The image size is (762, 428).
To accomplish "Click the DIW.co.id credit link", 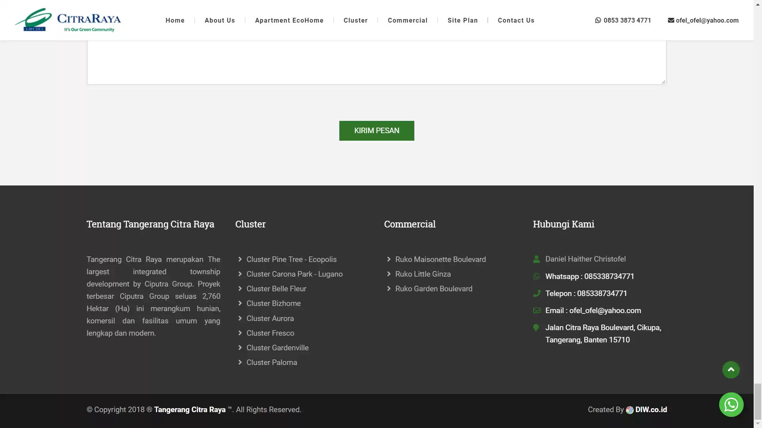I will coord(651,410).
